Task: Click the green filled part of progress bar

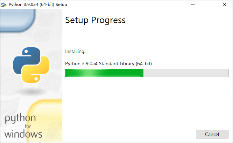Action: pyautogui.click(x=104, y=73)
